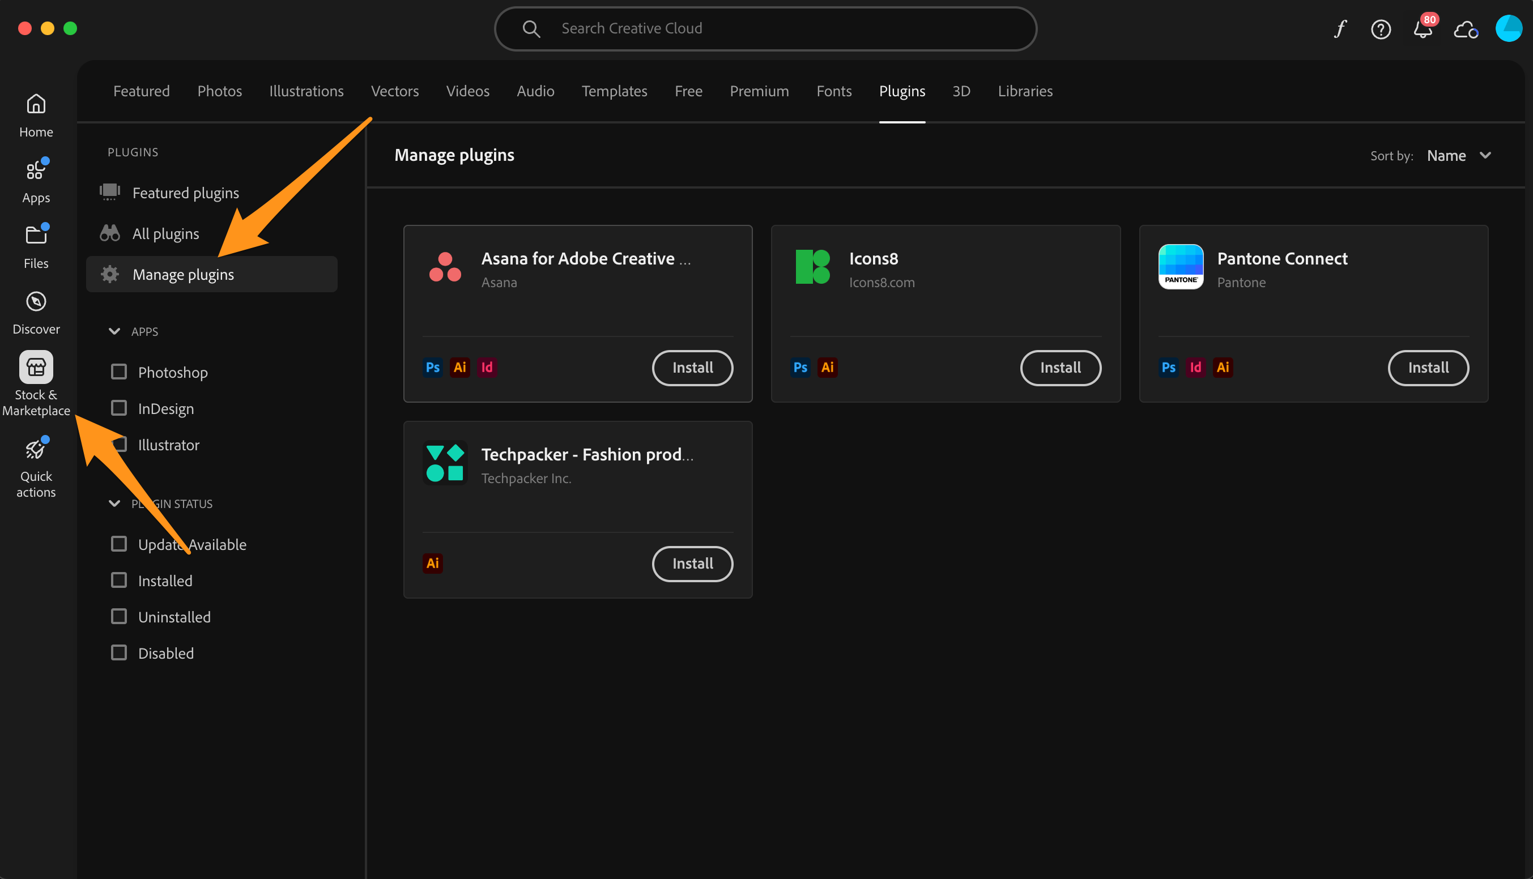Image resolution: width=1533 pixels, height=879 pixels.
Task: Click the Techpacker plugin logo
Action: (x=445, y=463)
